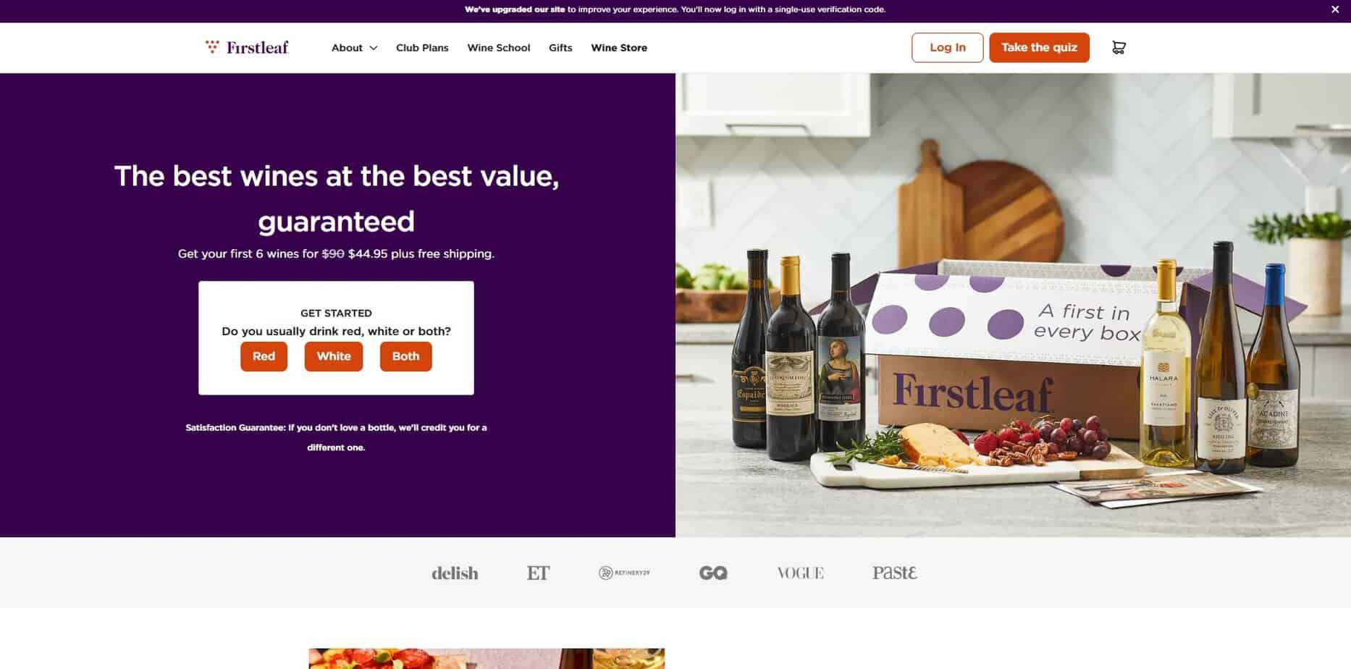Viewport: 1351px width, 669px height.
Task: Click the Paste press logo
Action: [x=895, y=573]
